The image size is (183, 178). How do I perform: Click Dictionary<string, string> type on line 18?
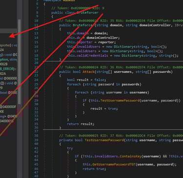(148, 55)
